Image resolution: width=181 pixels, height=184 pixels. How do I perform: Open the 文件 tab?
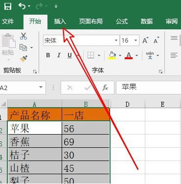click(x=8, y=22)
